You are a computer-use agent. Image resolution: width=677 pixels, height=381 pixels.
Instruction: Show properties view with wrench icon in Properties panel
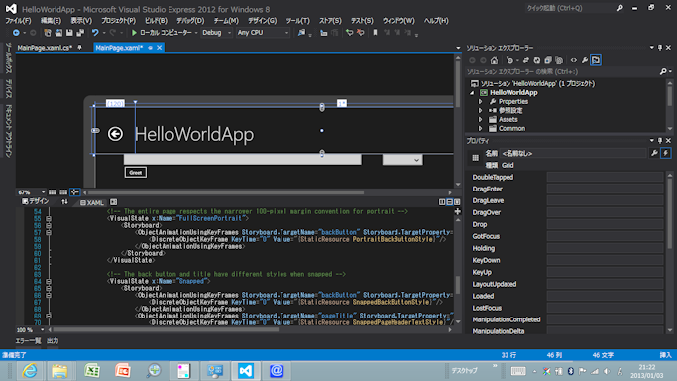click(x=654, y=153)
